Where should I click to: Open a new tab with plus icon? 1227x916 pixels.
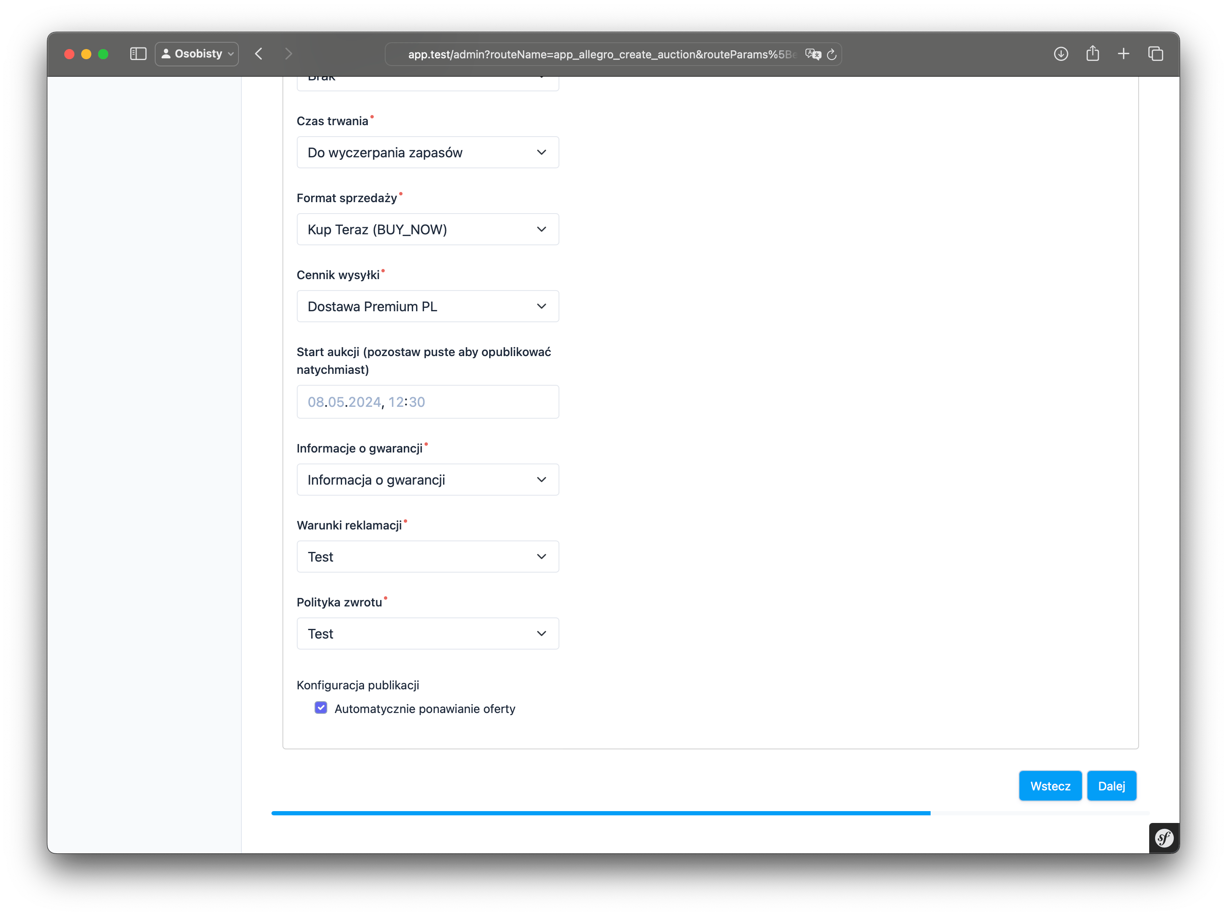click(1123, 54)
